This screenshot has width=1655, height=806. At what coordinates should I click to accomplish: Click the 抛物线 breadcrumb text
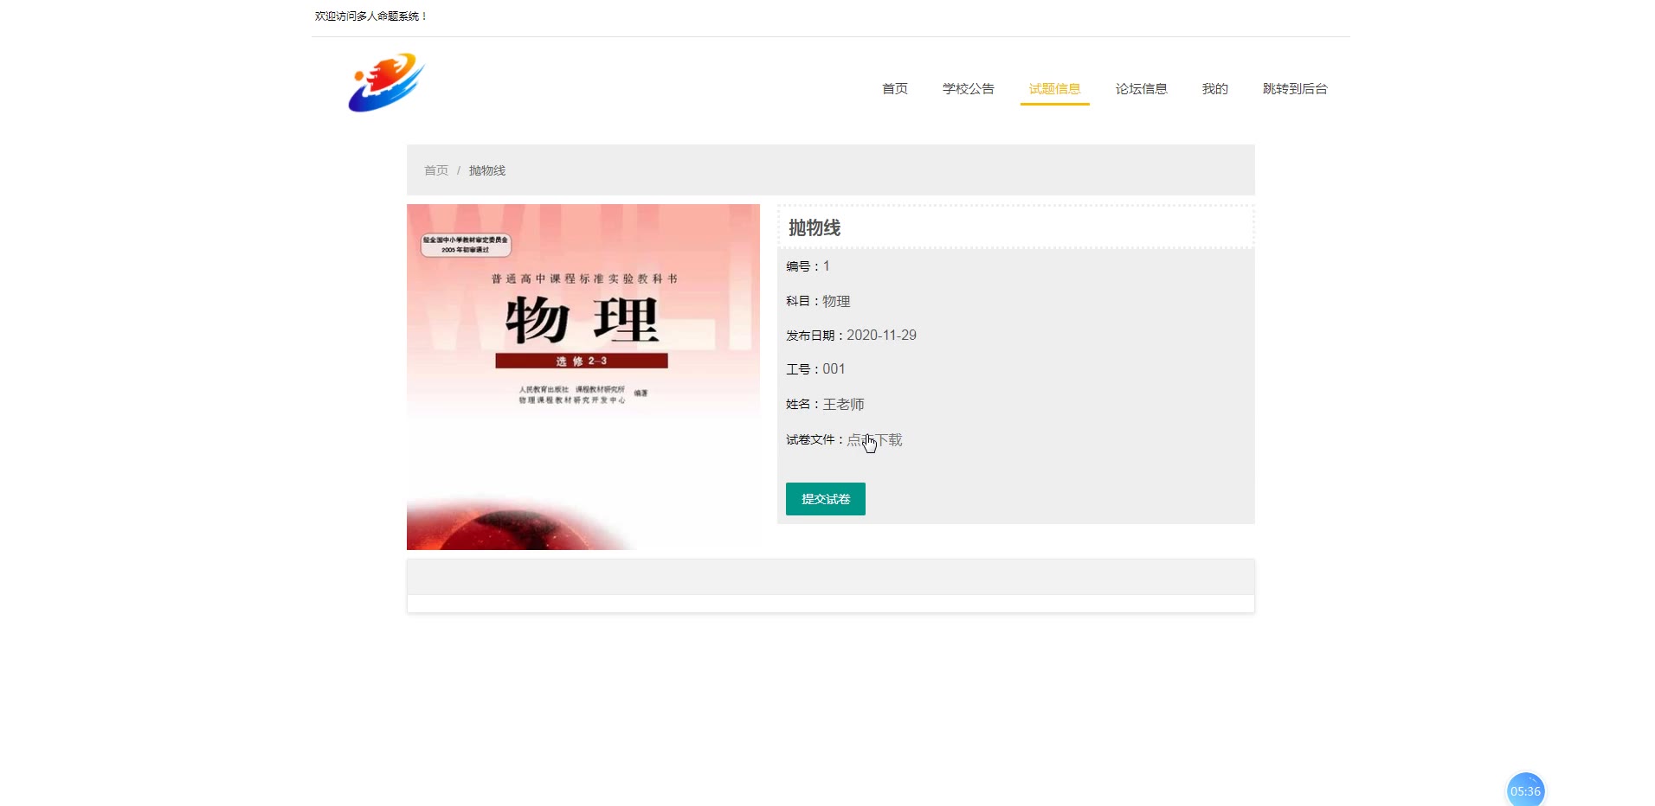click(x=487, y=170)
